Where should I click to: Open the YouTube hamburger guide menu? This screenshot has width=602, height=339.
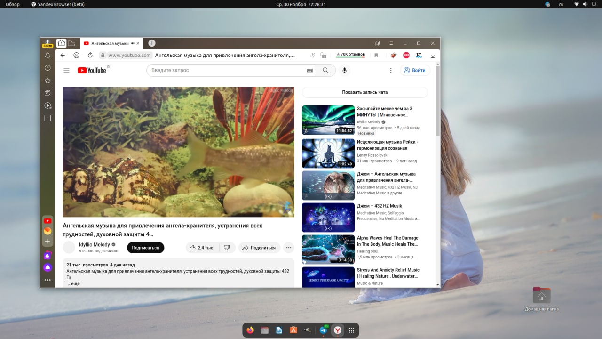click(66, 70)
